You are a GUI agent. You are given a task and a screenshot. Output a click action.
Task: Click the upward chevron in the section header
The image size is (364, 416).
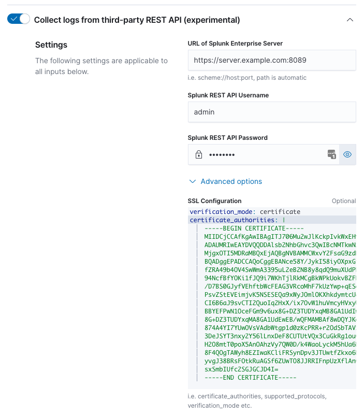pyautogui.click(x=350, y=19)
